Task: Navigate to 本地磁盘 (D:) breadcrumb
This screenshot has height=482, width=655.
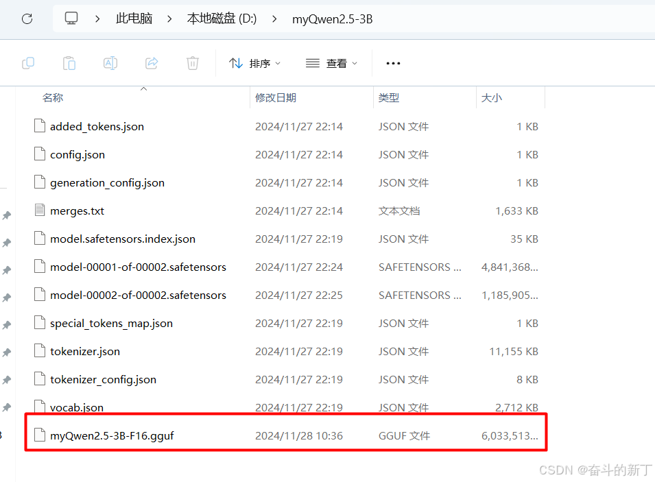Action: click(222, 19)
